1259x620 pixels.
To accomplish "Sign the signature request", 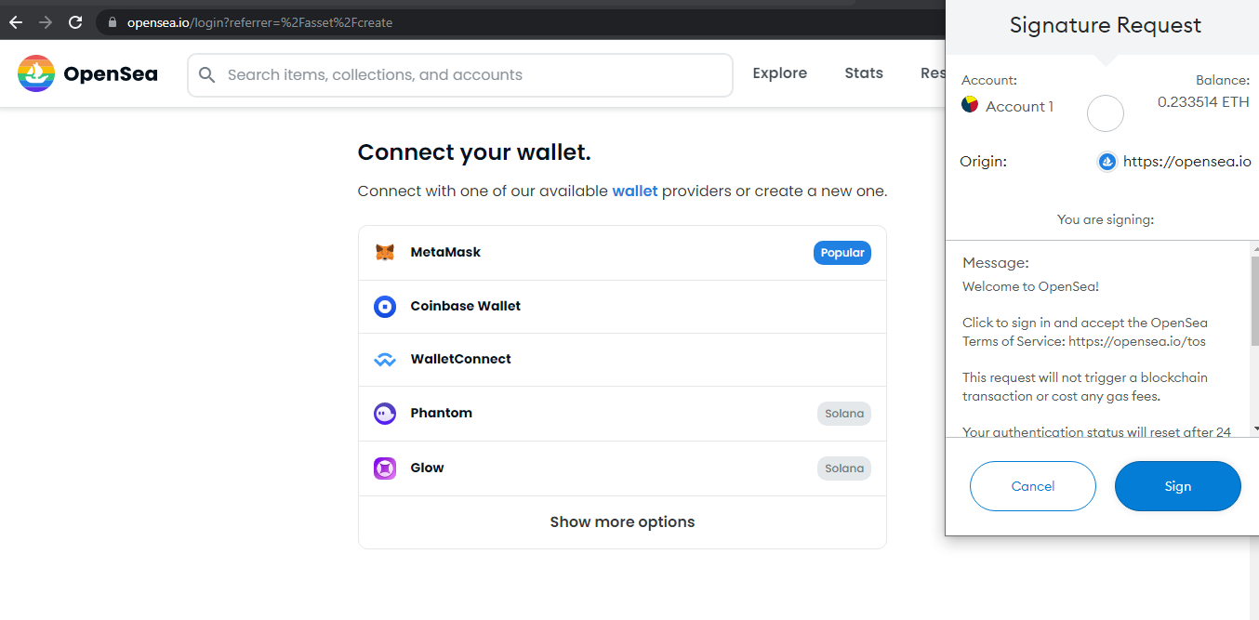I will 1178,486.
